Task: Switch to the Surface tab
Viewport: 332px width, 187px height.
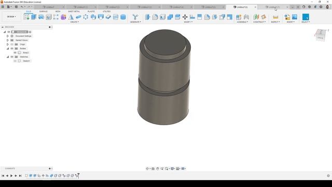Action: [44, 11]
